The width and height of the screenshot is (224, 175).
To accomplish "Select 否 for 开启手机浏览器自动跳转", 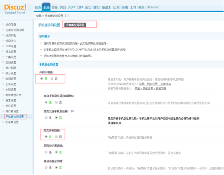I will 56,102.
